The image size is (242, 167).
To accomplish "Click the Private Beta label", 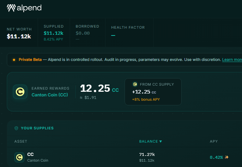I will [x=30, y=59].
